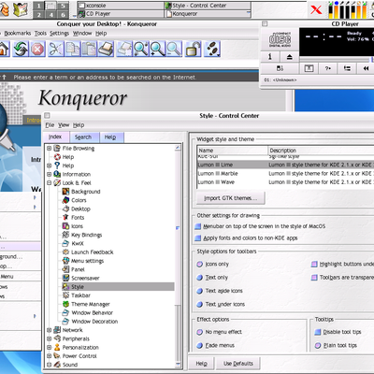Open the Window Behavior module
This screenshot has width=374, height=374.
[92, 312]
